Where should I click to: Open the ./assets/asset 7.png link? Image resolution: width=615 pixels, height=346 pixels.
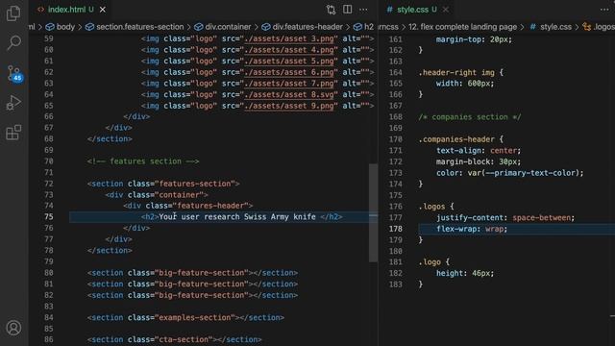click(x=289, y=84)
